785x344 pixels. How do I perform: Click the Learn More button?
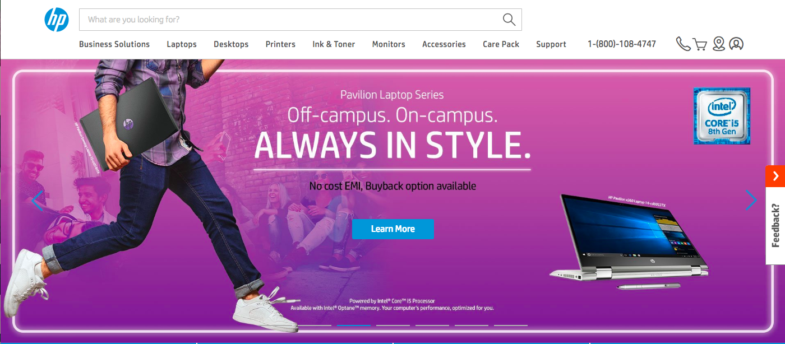(392, 229)
